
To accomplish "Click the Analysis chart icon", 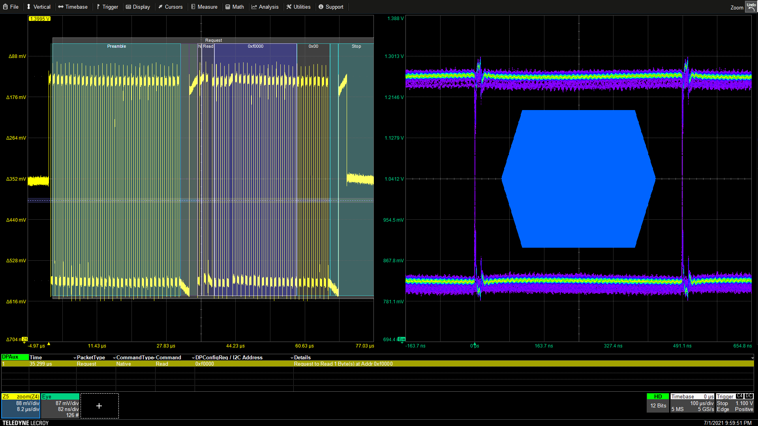I will 254,7.
